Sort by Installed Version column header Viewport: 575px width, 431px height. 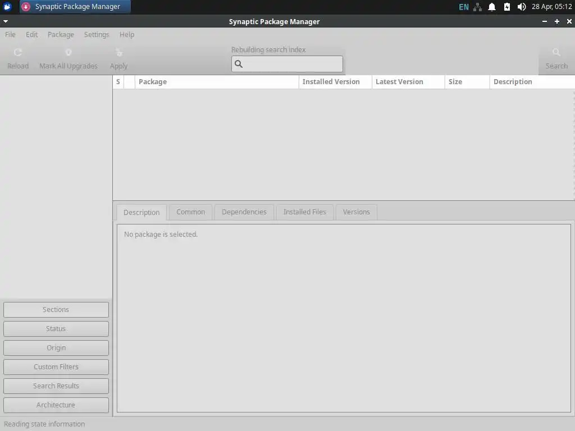[x=335, y=82]
